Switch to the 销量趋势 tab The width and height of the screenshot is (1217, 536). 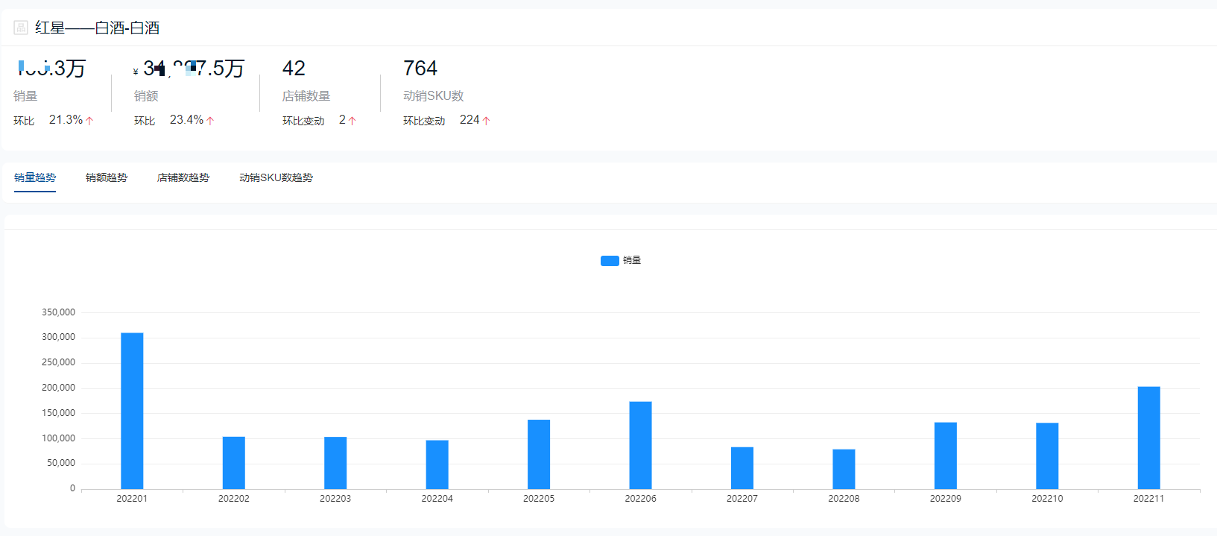tap(35, 177)
